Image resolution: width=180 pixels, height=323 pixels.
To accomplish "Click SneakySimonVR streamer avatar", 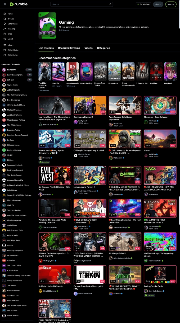I will tap(76, 261).
